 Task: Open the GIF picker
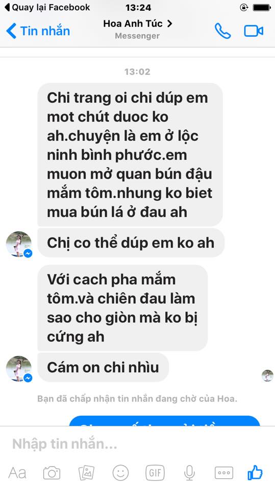tap(155, 473)
